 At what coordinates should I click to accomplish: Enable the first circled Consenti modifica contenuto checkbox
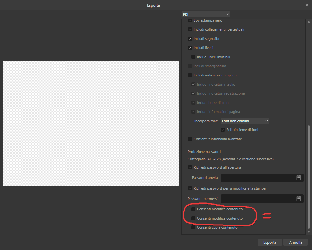click(194, 209)
